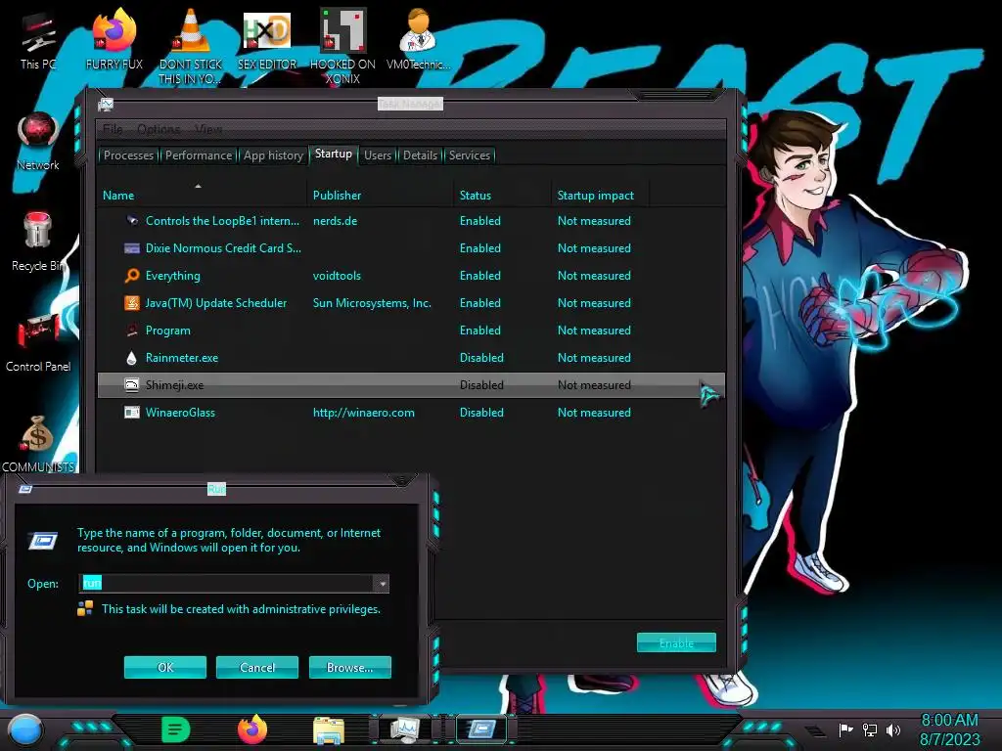The height and width of the screenshot is (751, 1002).
Task: Select the Controls the LoopBe1 intern... row
Action: (x=411, y=220)
